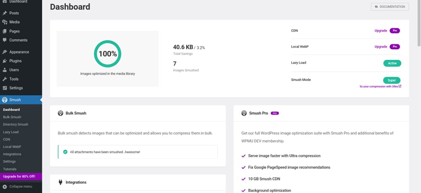Click the 100% circular progress indicator
This screenshot has width=421, height=193.
click(x=107, y=54)
